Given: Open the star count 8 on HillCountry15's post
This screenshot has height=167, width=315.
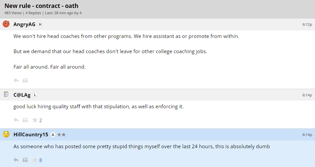Looking at the screenshot, I should [x=41, y=160].
